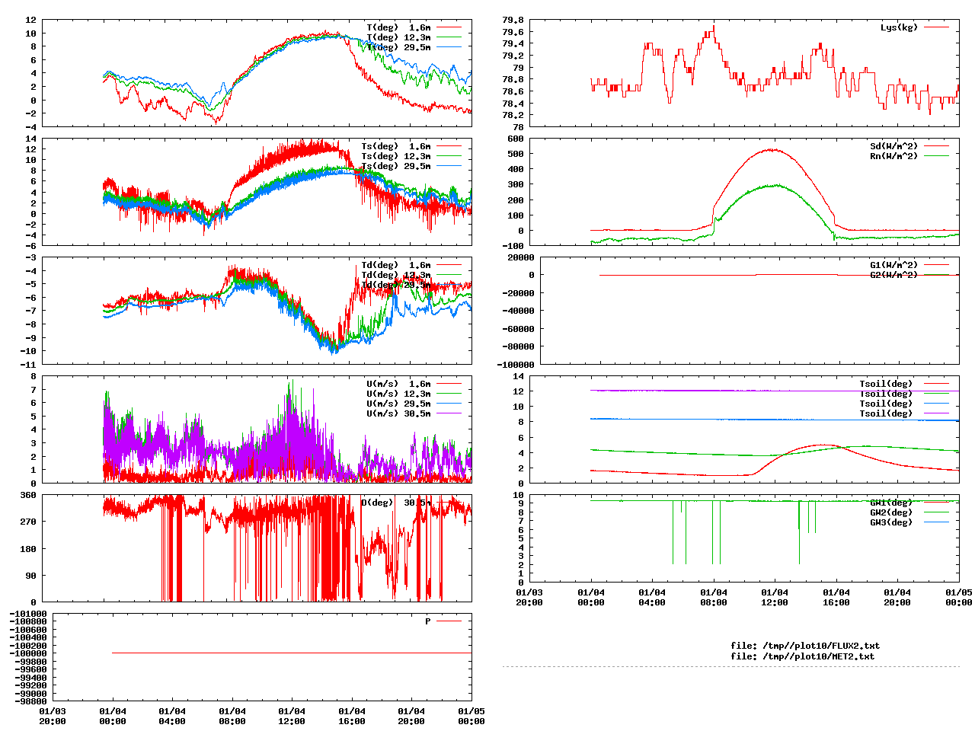Click the "P" pressure legend label
Viewport: 975px width, 731px height.
(428, 621)
